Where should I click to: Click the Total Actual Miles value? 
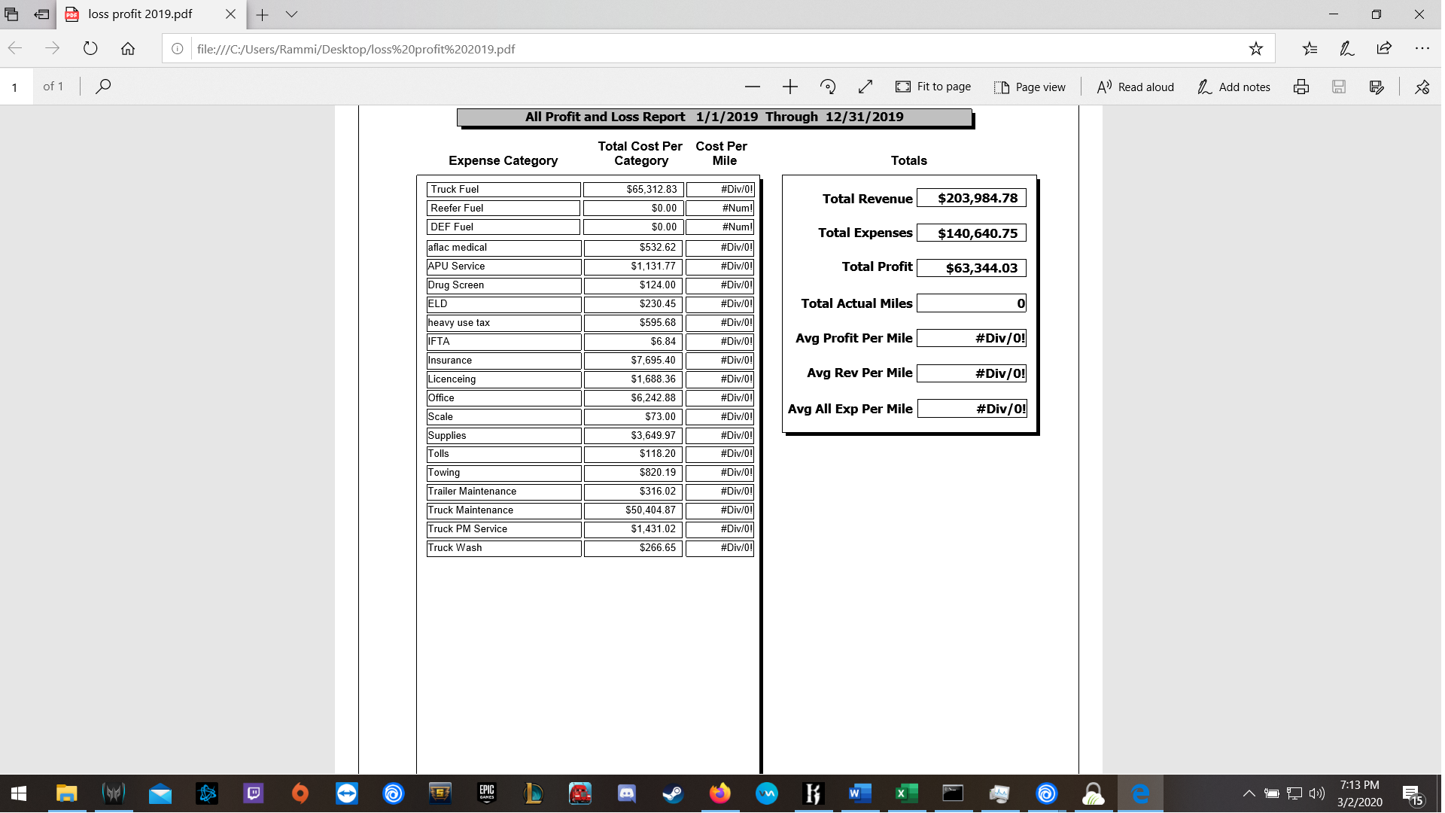[971, 303]
